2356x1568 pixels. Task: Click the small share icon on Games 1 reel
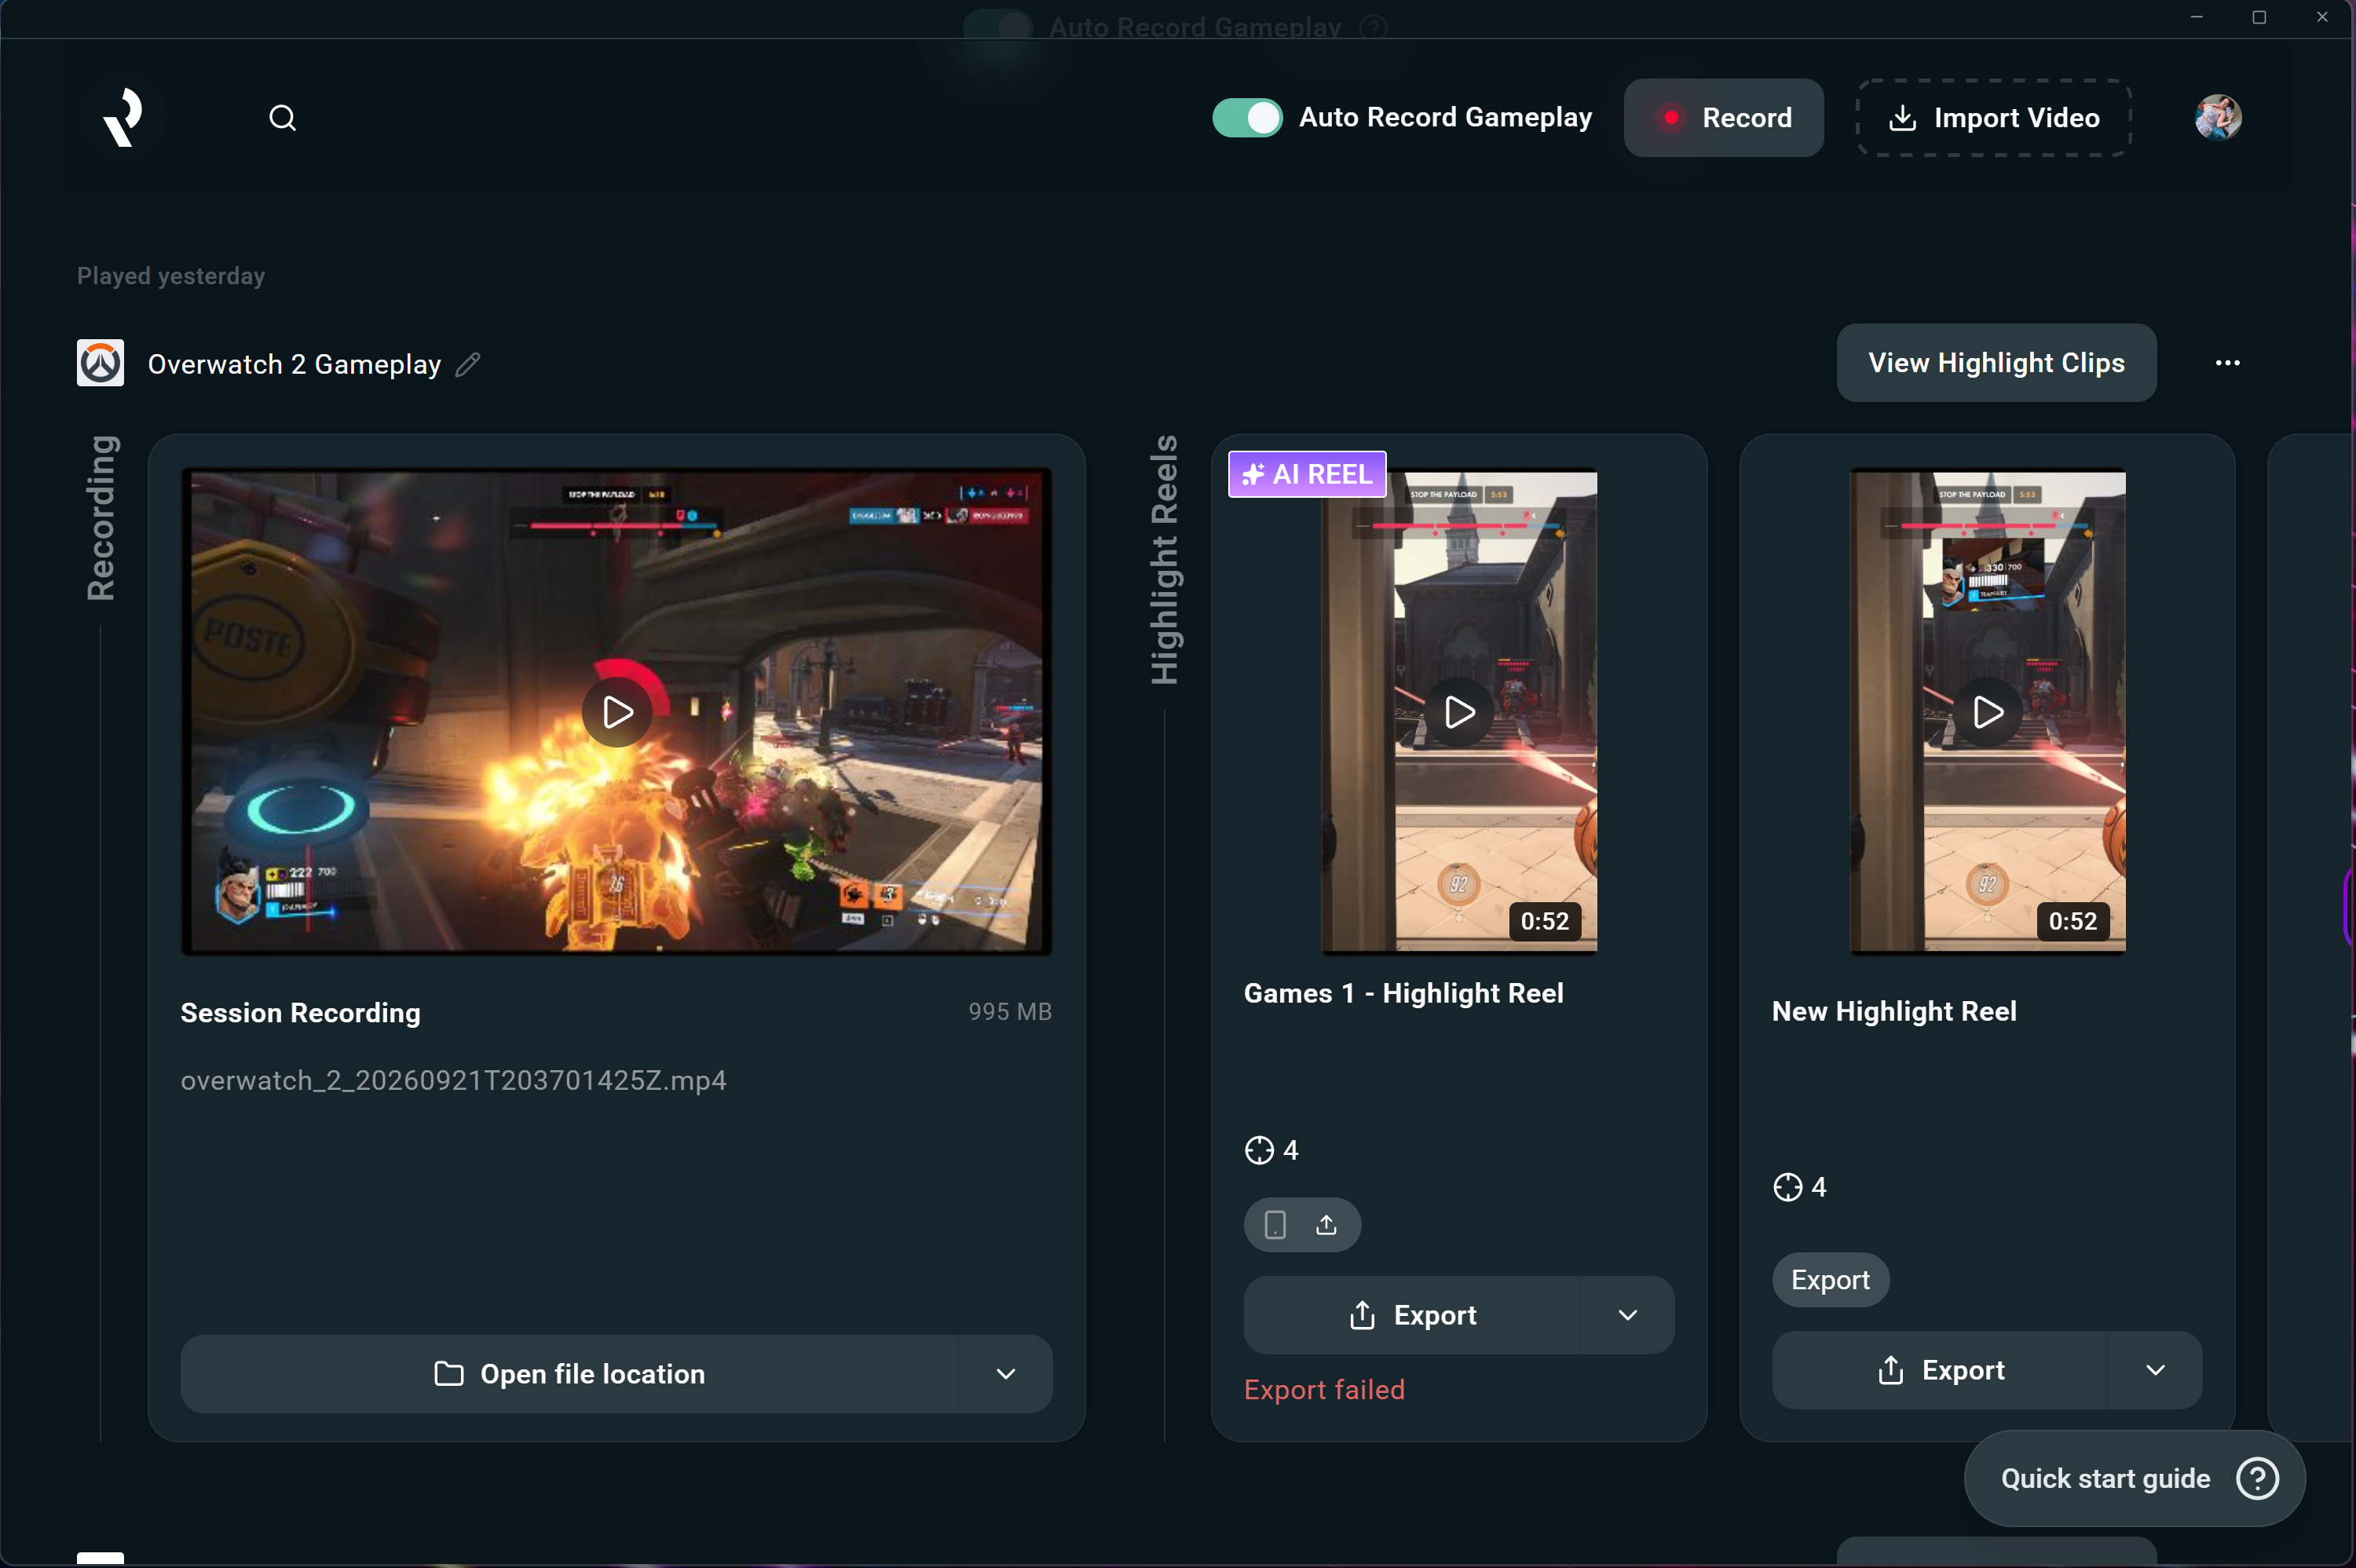pos(1326,1225)
